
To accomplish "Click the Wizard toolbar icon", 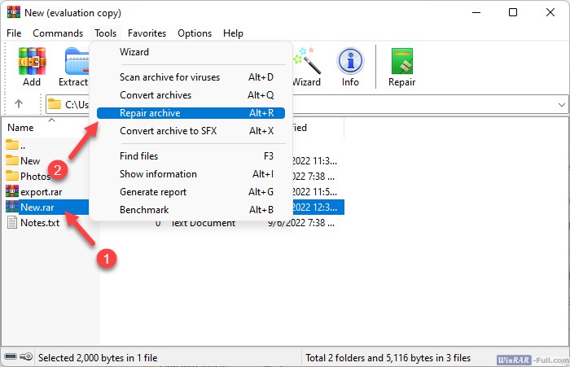I will (x=306, y=66).
